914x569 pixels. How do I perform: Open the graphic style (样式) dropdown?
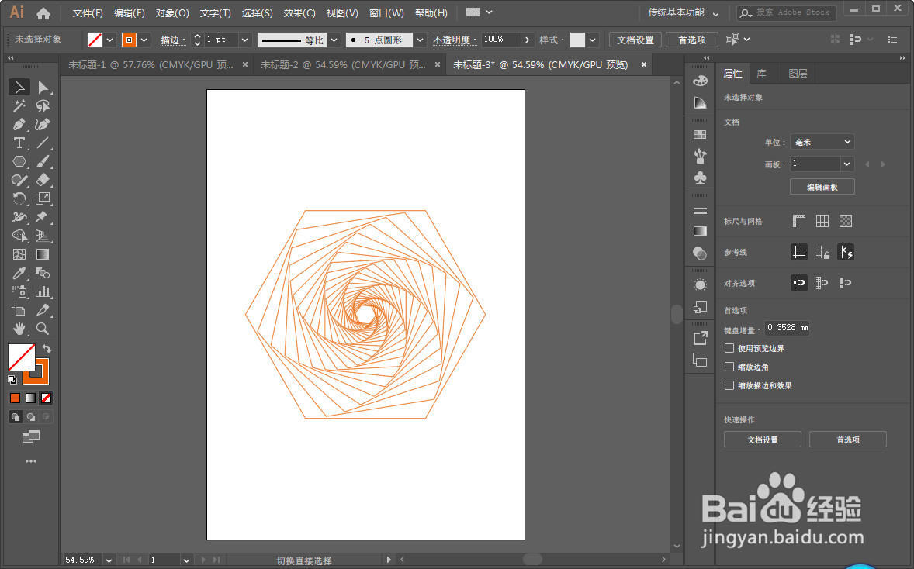pos(592,40)
